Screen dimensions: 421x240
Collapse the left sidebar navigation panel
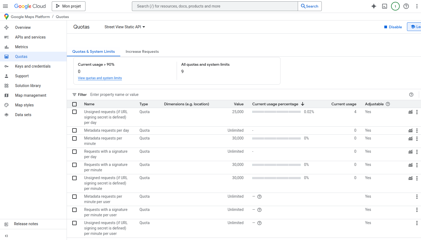(x=6, y=236)
